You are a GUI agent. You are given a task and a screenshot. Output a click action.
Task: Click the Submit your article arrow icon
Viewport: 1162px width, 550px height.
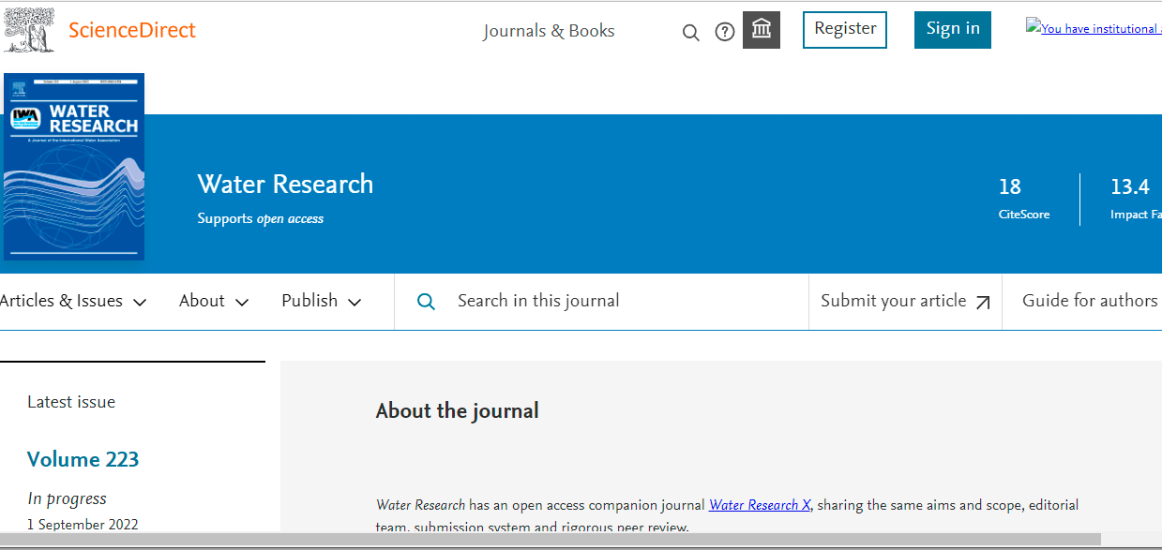pos(983,303)
